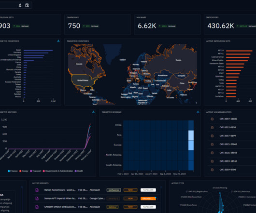Click the bug icon beside CVE-2021-26855
Screen dimensions: 256x213
click(x=212, y=153)
